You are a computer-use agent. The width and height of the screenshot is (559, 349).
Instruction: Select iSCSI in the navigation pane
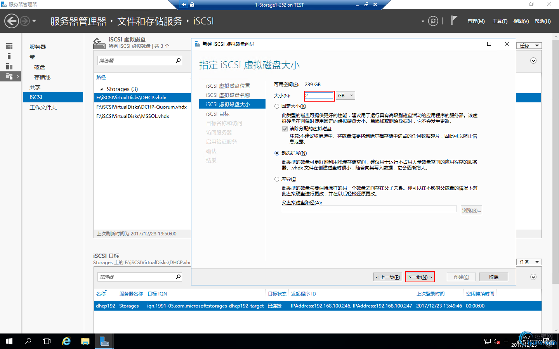coord(53,97)
